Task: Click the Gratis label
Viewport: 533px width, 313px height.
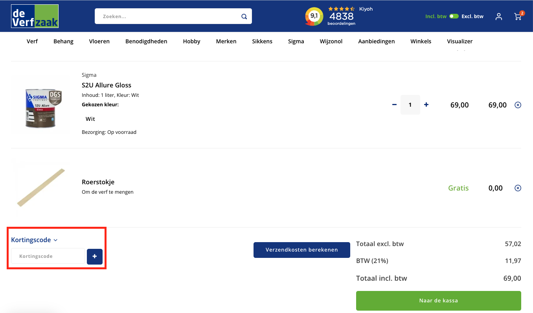Action: pos(458,188)
